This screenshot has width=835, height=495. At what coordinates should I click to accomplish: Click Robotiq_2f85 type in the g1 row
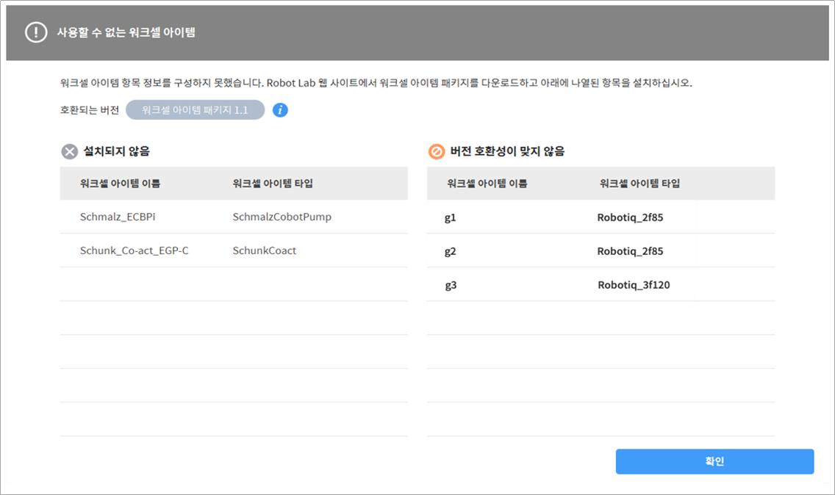(630, 217)
